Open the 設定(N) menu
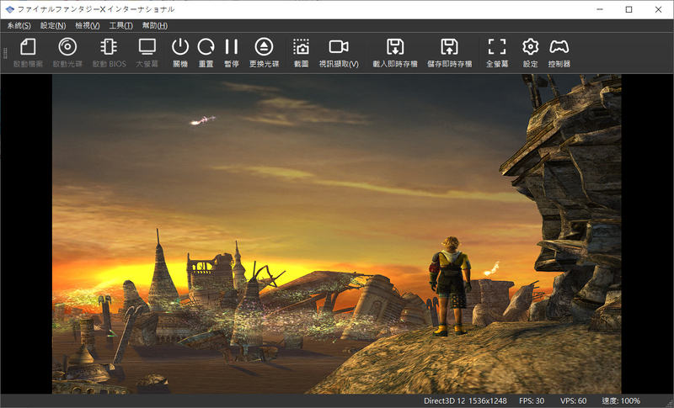This screenshot has height=408, width=674. [x=53, y=25]
